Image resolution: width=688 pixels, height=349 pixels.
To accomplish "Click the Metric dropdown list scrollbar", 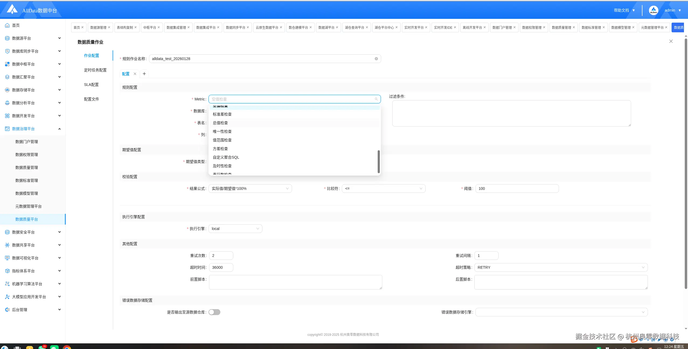I will (378, 162).
